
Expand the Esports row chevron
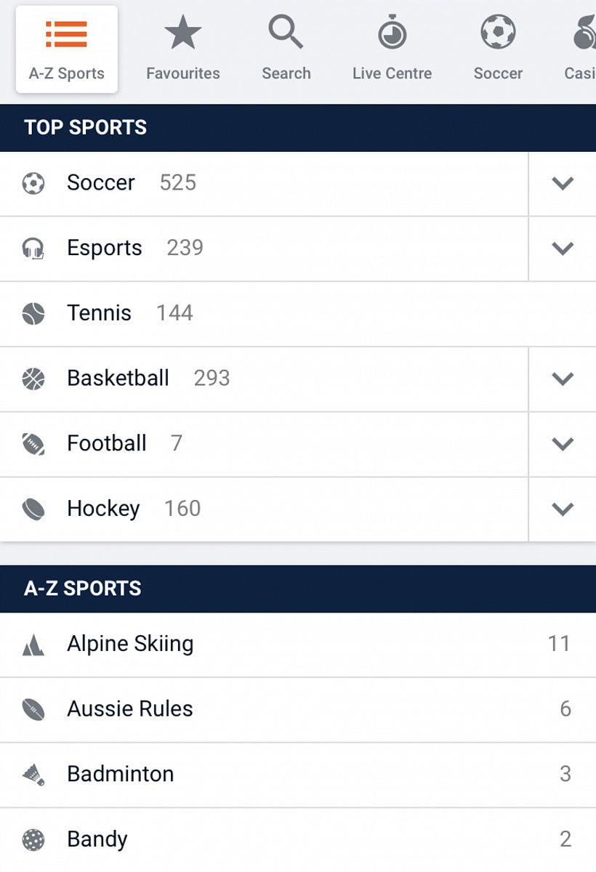click(563, 249)
